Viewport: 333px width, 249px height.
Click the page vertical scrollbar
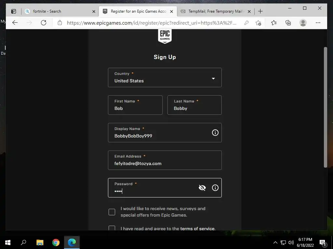[325, 107]
